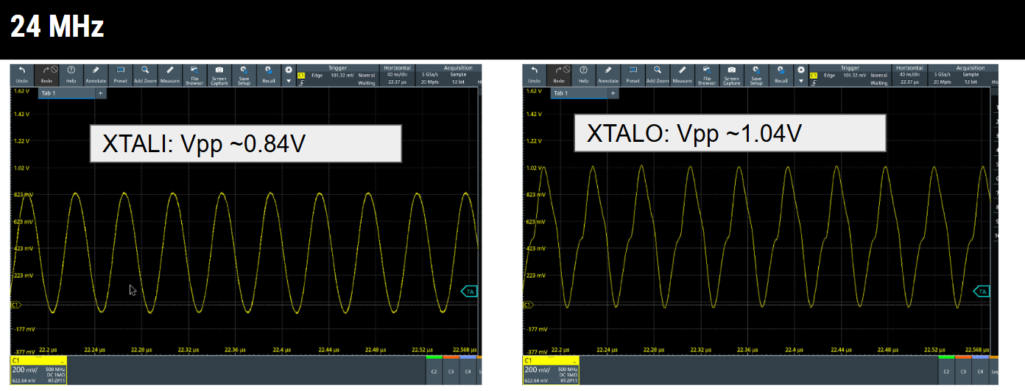Open File Browser in the XTALO scope
This screenshot has width=1025, height=391.
point(707,74)
